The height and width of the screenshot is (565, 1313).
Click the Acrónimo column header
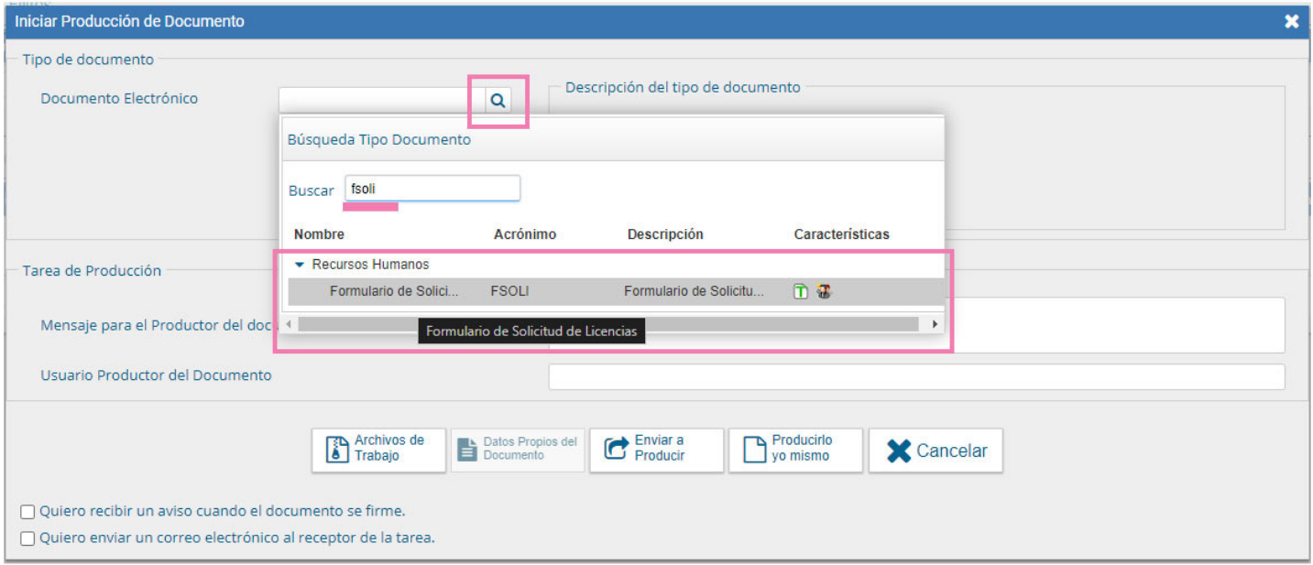pos(524,234)
